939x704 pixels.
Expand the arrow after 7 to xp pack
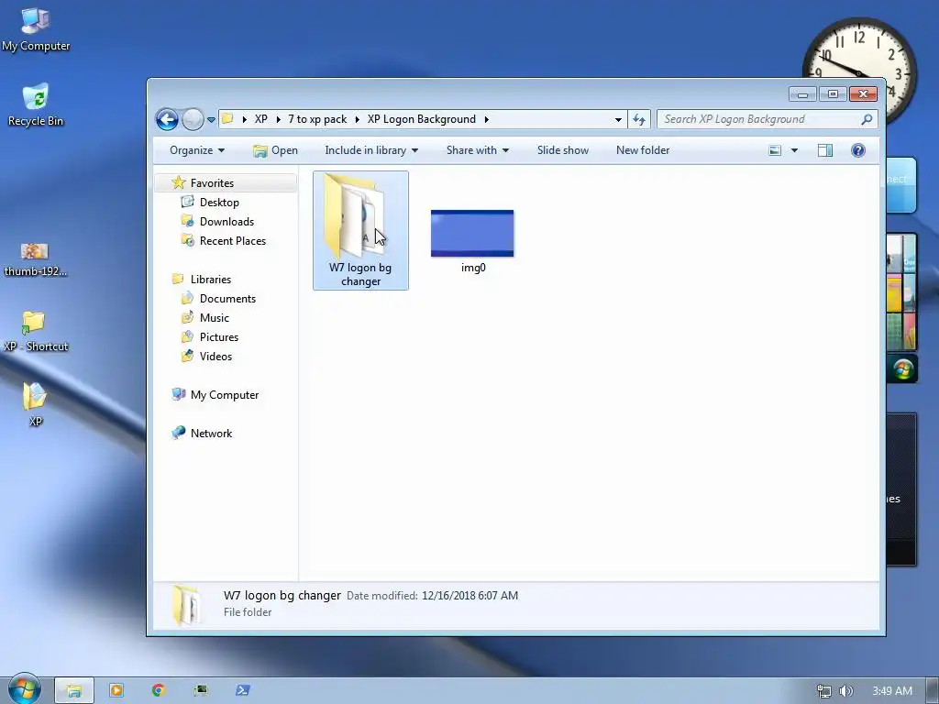click(358, 119)
